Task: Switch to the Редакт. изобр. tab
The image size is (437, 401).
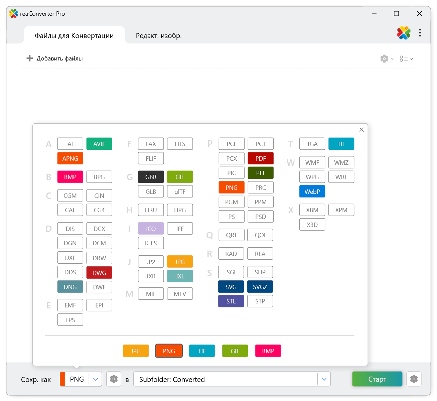Action: (159, 36)
